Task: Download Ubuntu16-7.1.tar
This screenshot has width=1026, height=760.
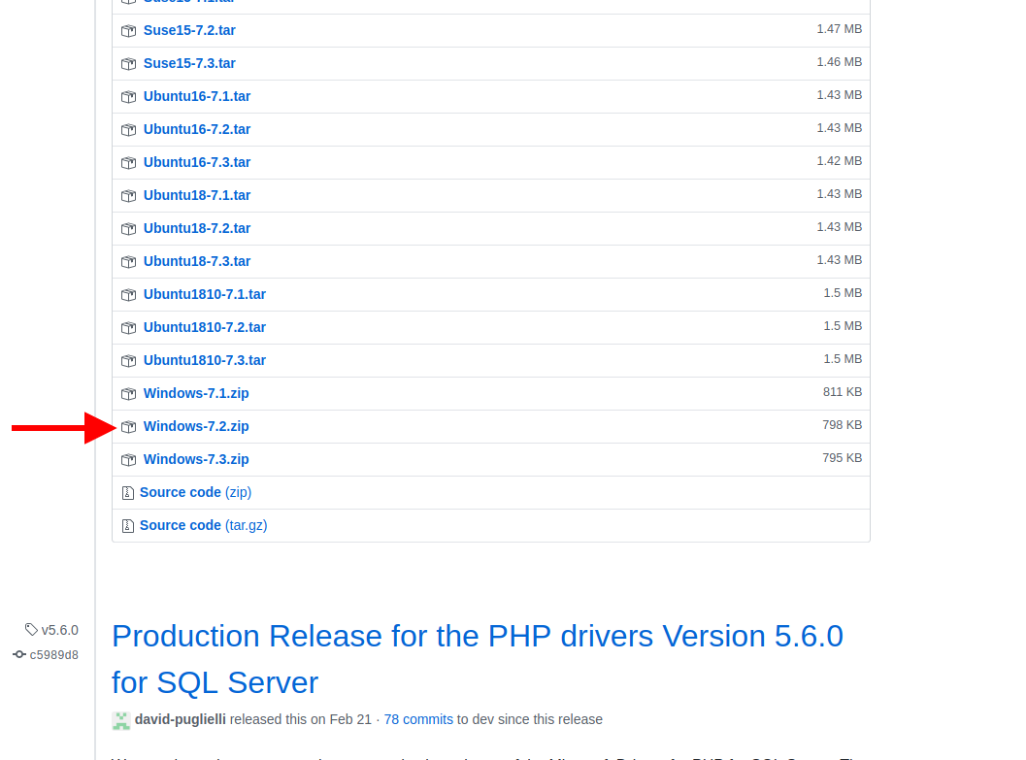Action: tap(197, 97)
